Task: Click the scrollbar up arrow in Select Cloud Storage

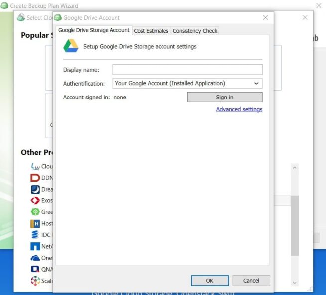Action: click(295, 168)
